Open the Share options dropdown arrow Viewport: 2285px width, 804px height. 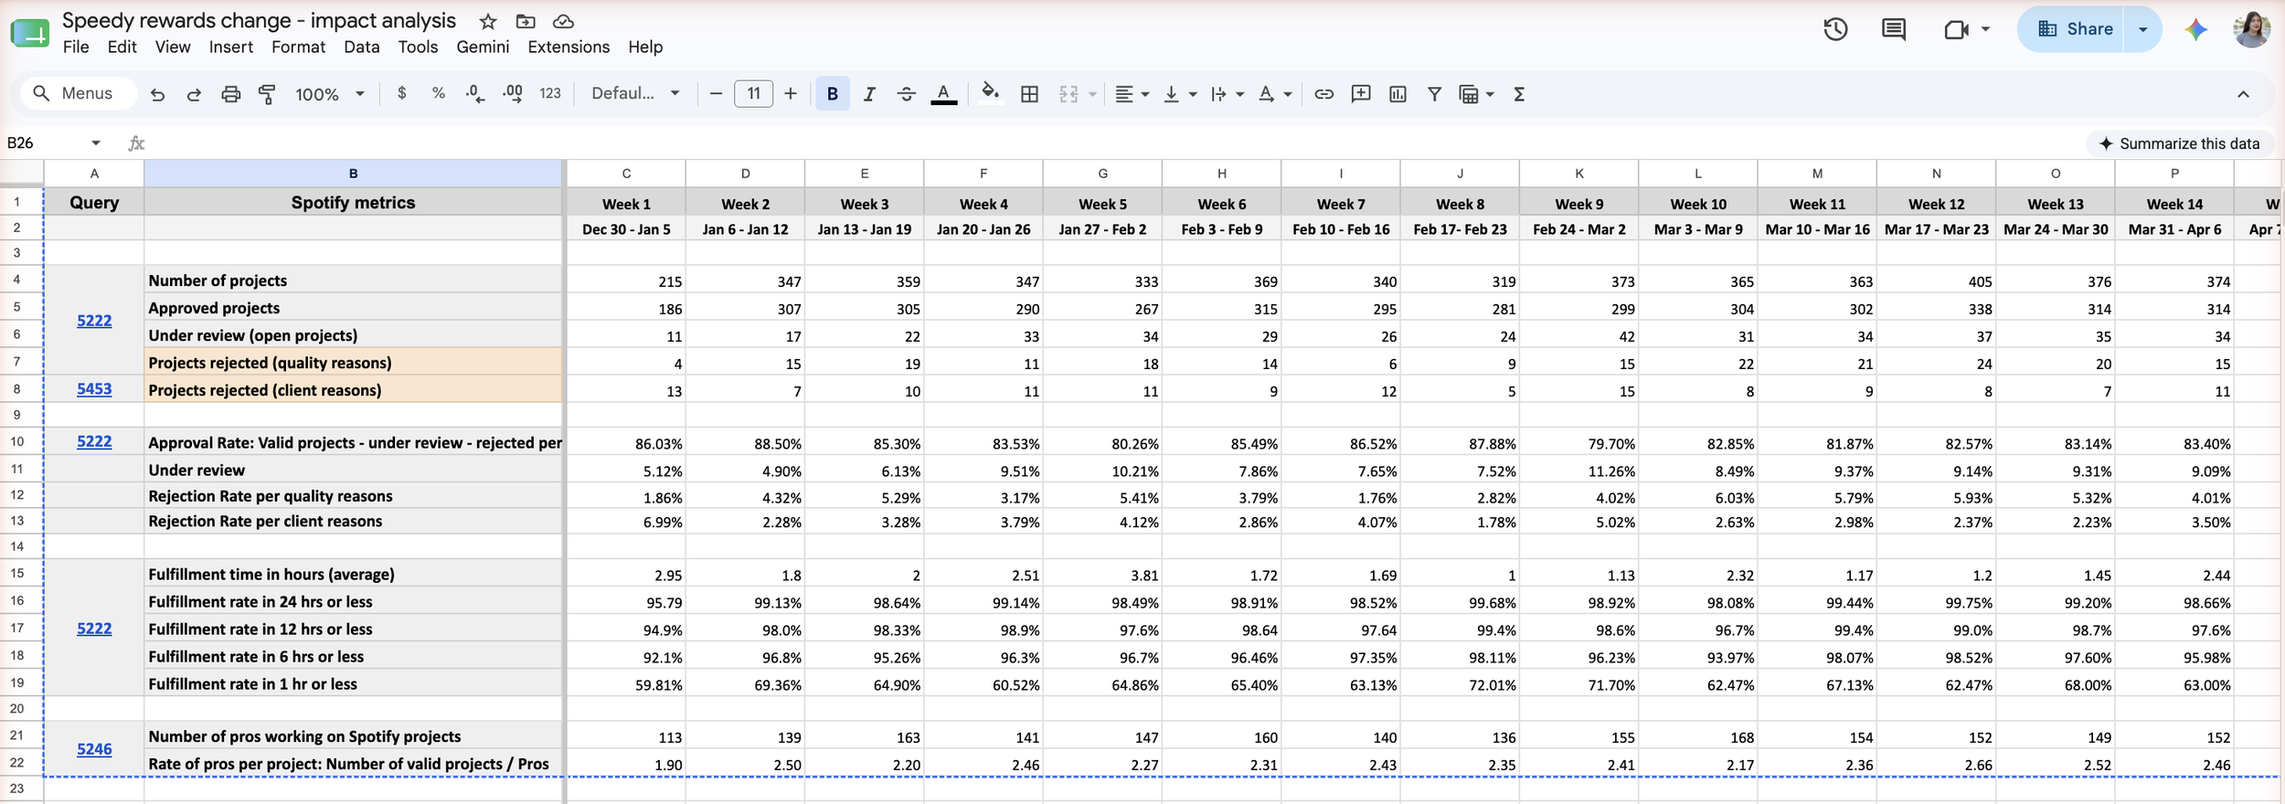pos(2142,29)
